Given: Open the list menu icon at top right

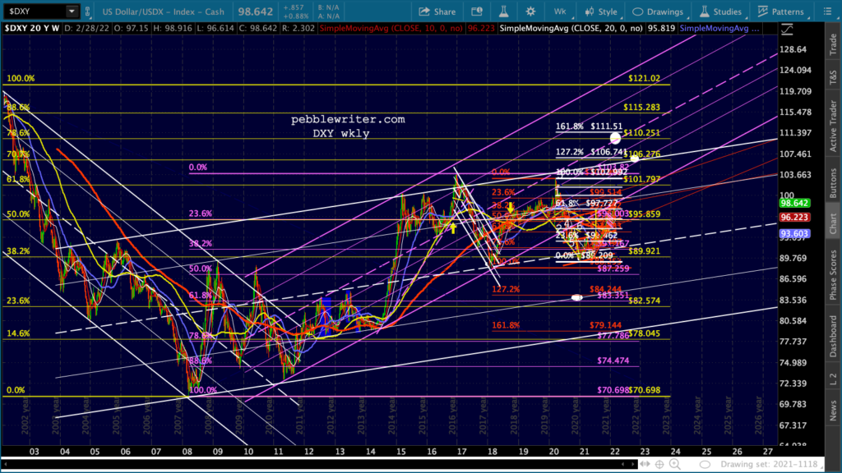Looking at the screenshot, I should point(827,11).
